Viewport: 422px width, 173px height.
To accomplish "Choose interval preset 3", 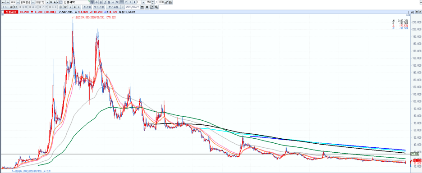I will (130, 2).
